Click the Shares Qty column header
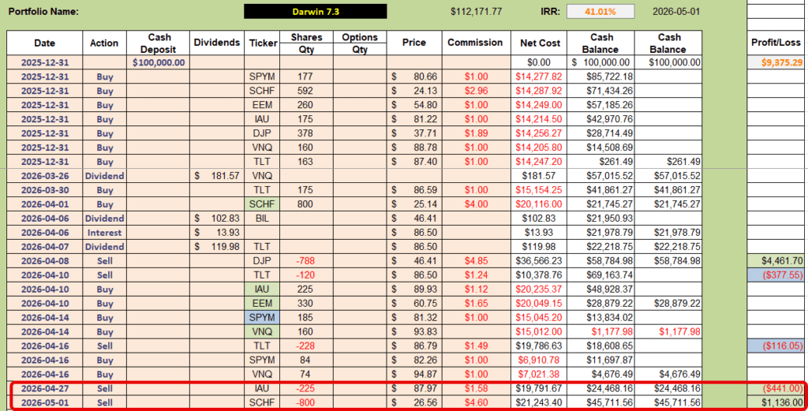Image resolution: width=808 pixels, height=411 pixels. (306, 43)
